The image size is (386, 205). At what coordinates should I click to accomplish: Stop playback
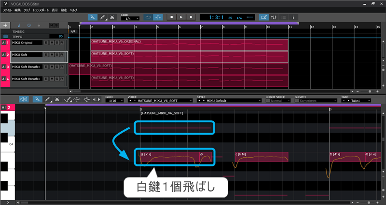tap(172, 17)
